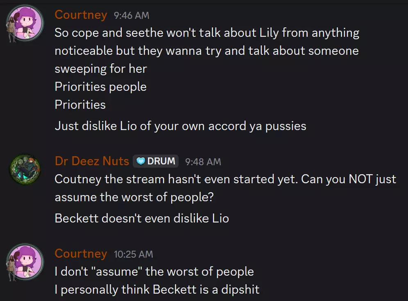This screenshot has height=301, width=408.
Task: Click the DRUM server tag badge
Action: [x=156, y=161]
